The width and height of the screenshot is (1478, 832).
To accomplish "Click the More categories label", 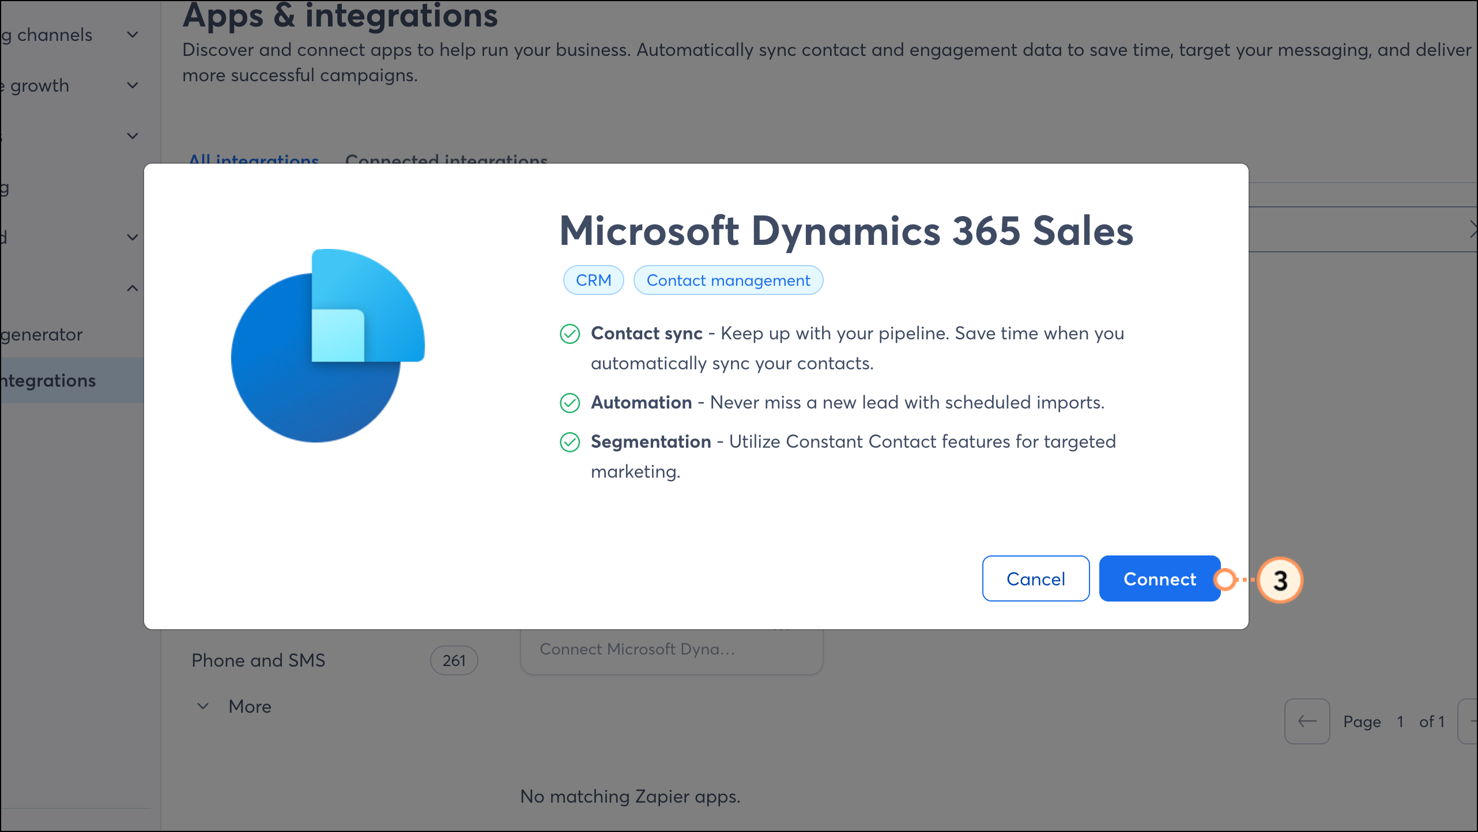I will [x=250, y=706].
